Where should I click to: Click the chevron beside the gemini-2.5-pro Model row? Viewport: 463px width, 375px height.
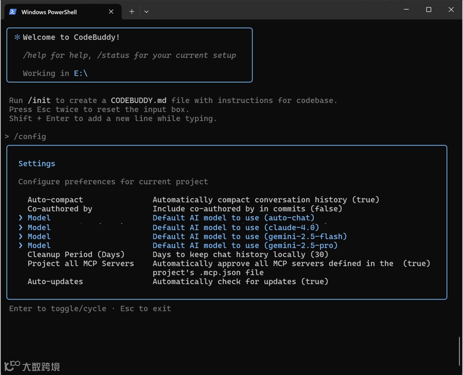[x=21, y=245]
